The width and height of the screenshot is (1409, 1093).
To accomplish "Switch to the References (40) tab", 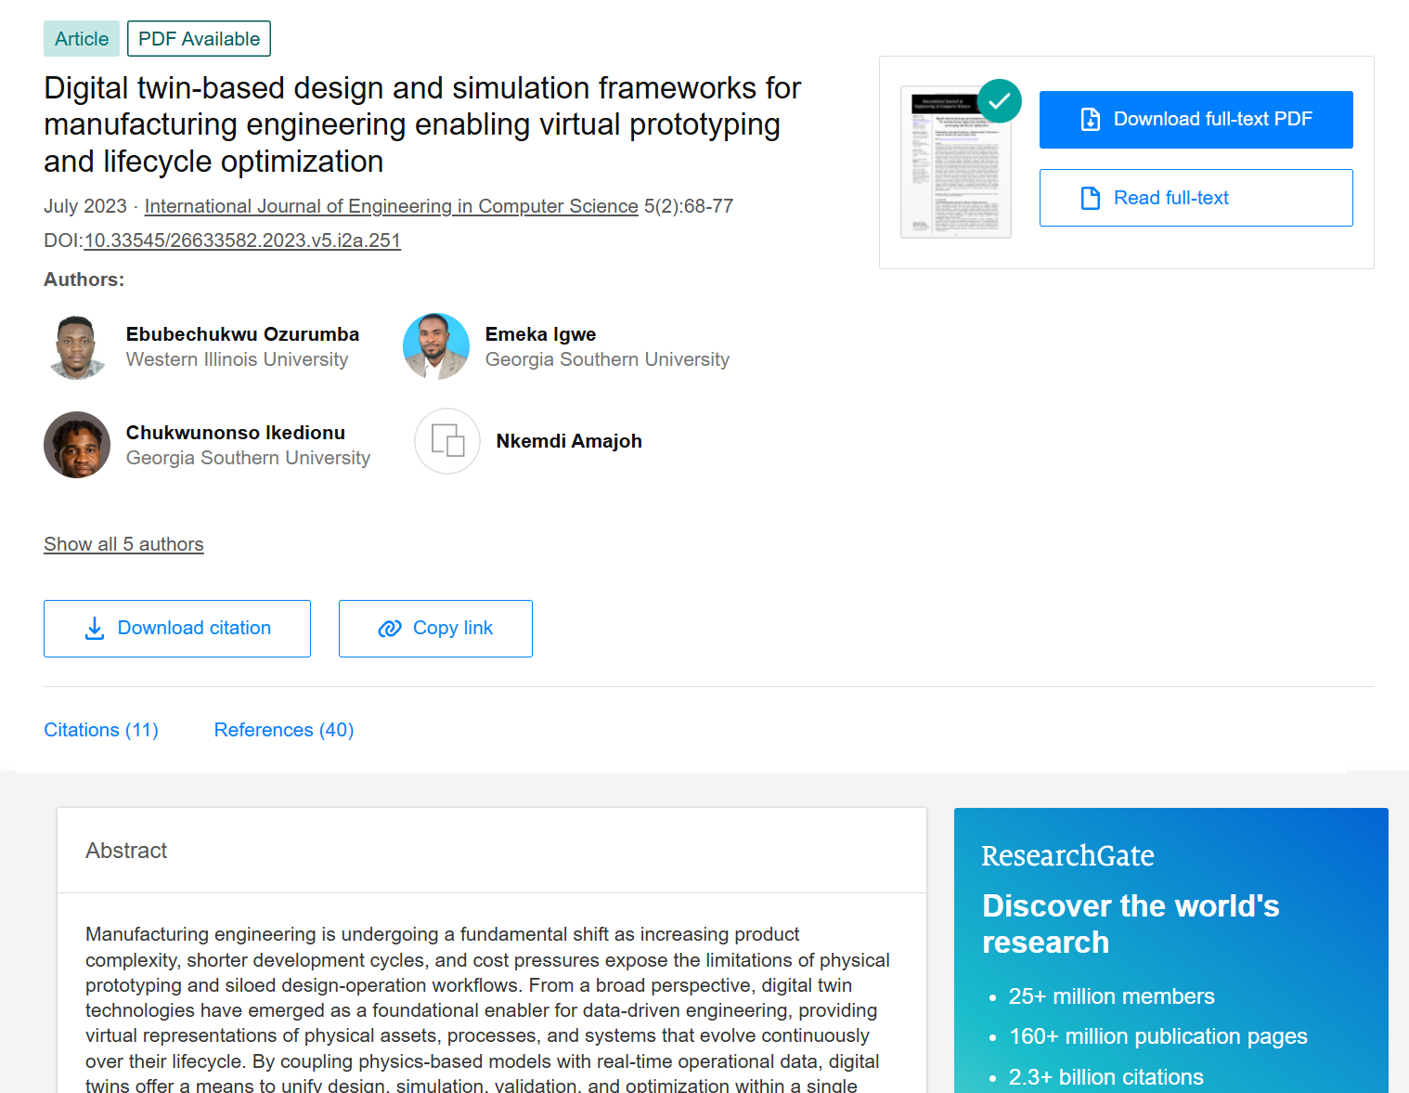I will coord(284,730).
